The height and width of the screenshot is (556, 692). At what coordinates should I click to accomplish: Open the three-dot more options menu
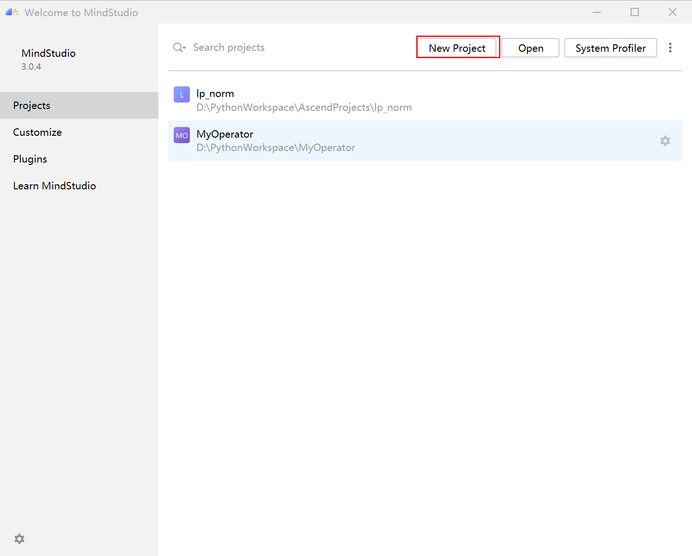tap(670, 48)
